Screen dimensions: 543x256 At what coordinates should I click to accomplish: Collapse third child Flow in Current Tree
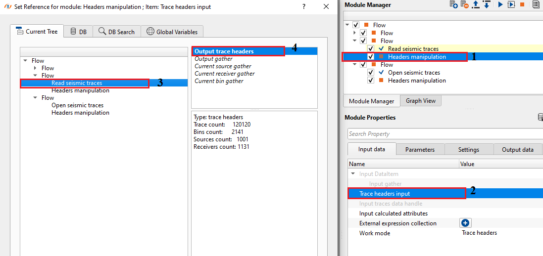tap(35, 98)
